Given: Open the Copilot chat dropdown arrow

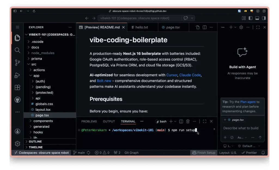Looking at the screenshot, I should pyautogui.click(x=192, y=18).
